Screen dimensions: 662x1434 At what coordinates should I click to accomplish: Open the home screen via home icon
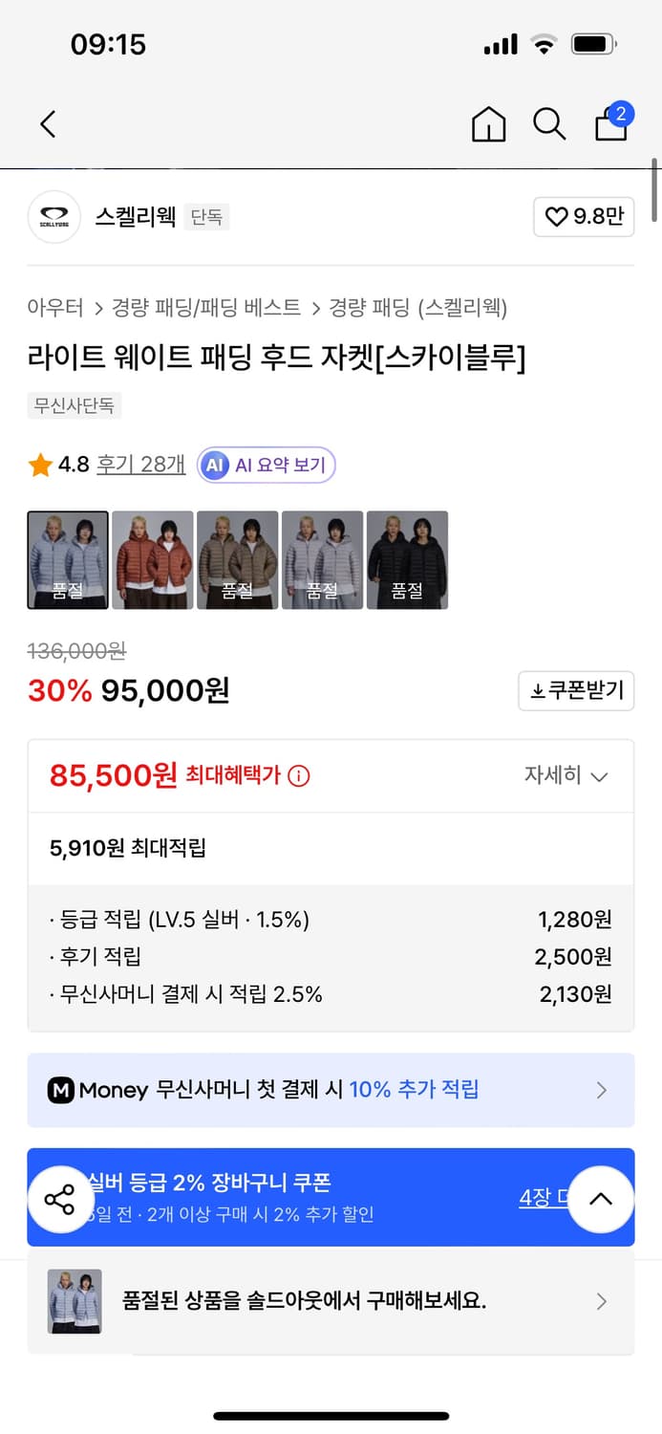click(488, 124)
